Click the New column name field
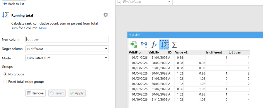 (67, 39)
